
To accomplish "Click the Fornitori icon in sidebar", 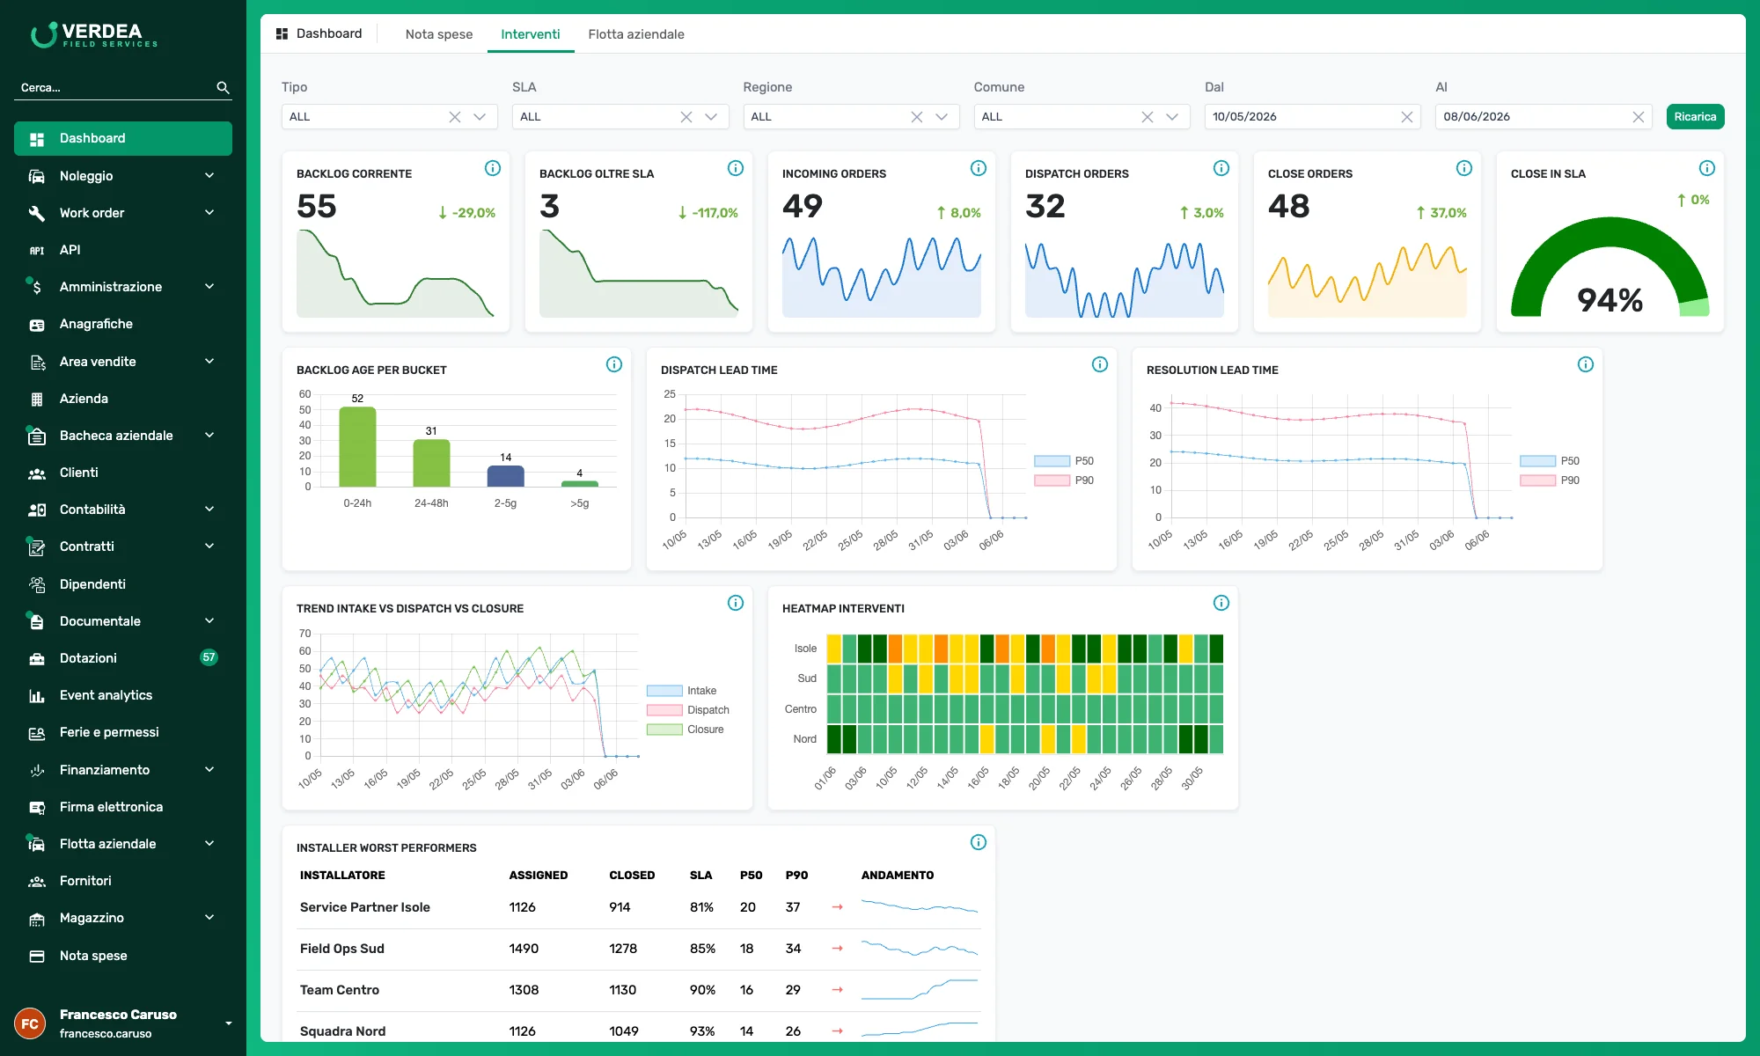I will pos(37,881).
